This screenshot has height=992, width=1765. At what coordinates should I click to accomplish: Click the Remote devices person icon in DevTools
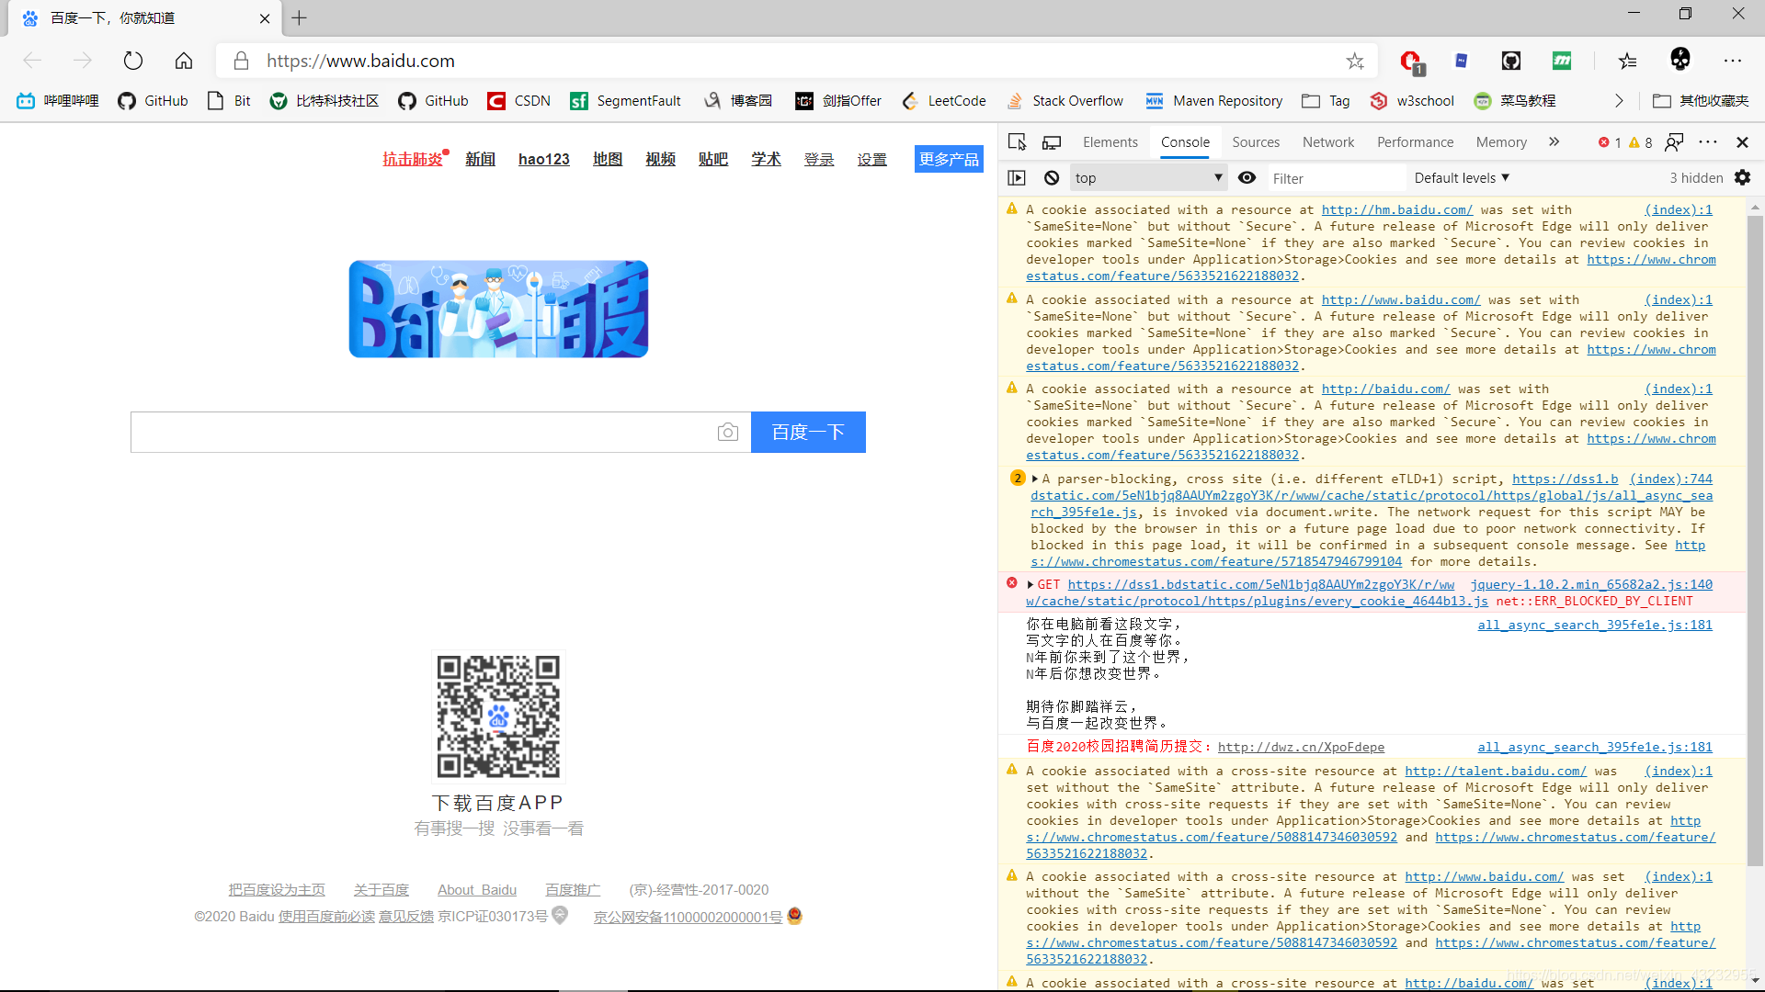click(x=1674, y=142)
